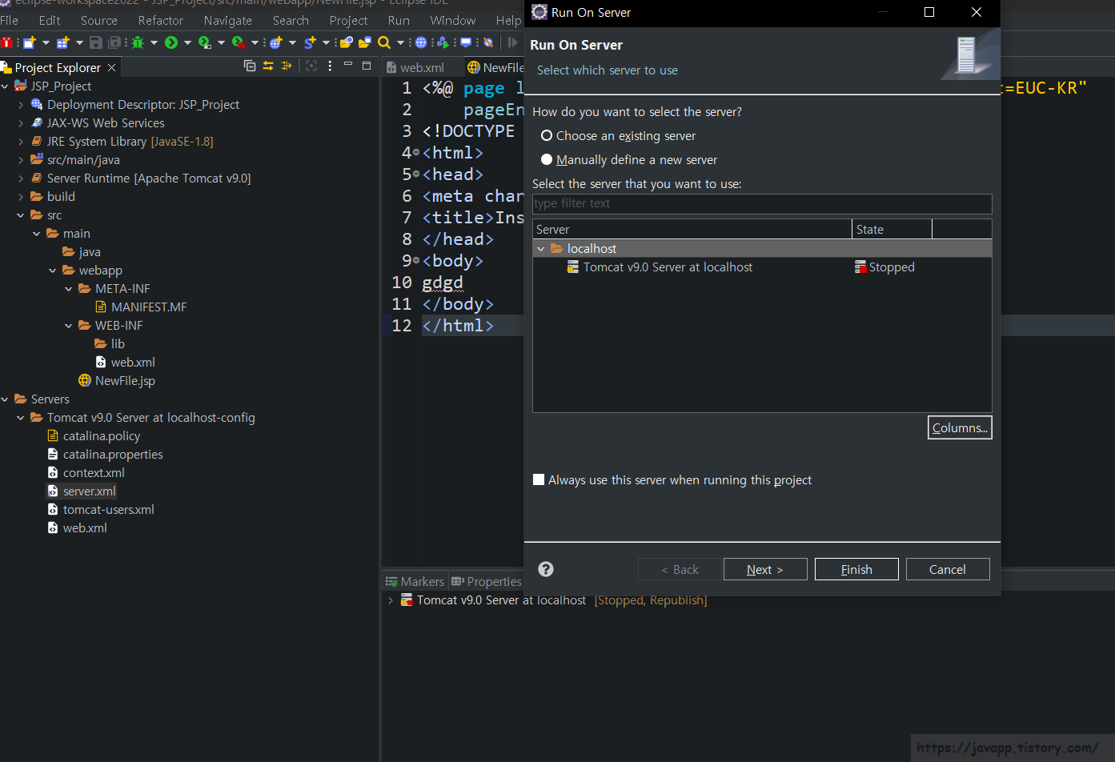This screenshot has width=1115, height=762.
Task: Click the green Run icon in toolbar
Action: pos(171,42)
